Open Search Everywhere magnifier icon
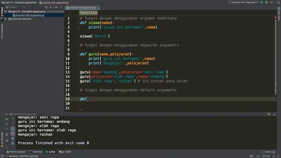Screen dimensions: 281x158 pyautogui.click(x=278, y=3)
